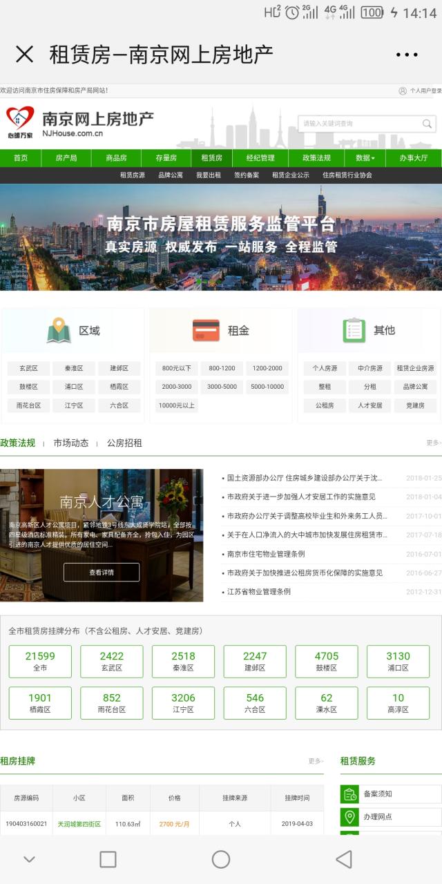The image size is (442, 884).
Task: Filter by 公租房 in the 其他 panel
Action: click(x=325, y=405)
